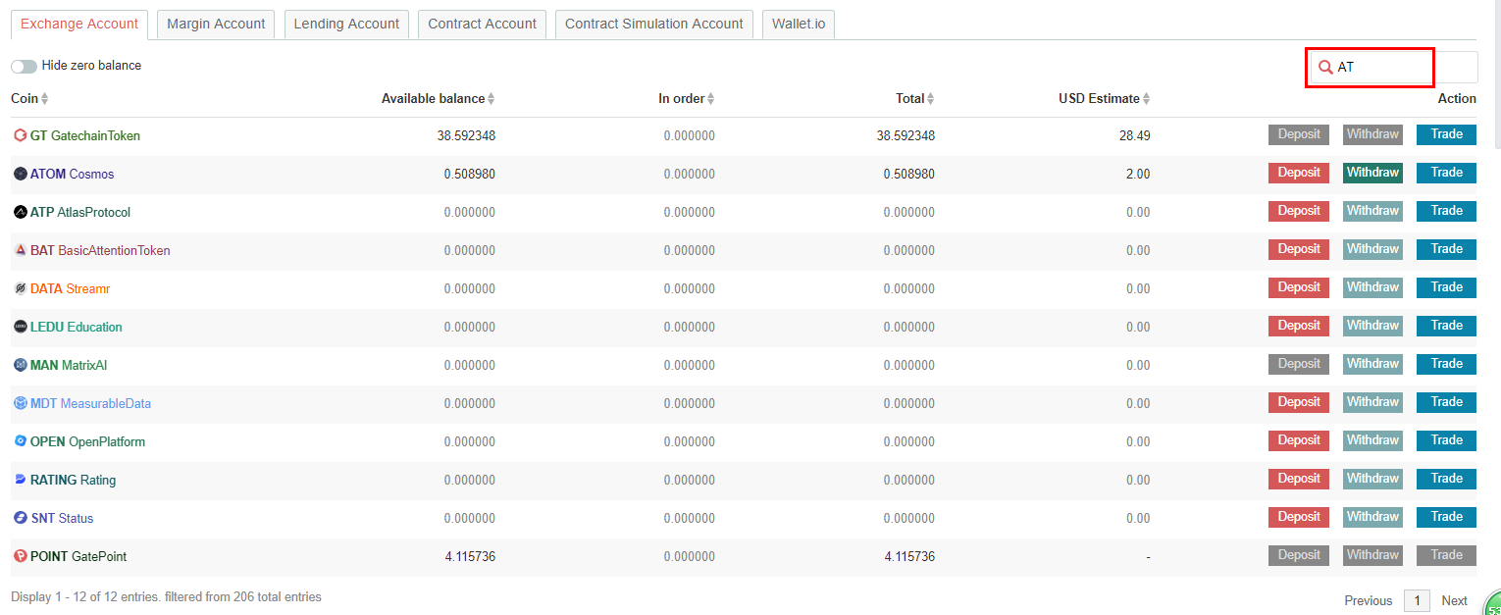Click the 4.115736 available balance value
The image size is (1501, 615).
click(470, 556)
